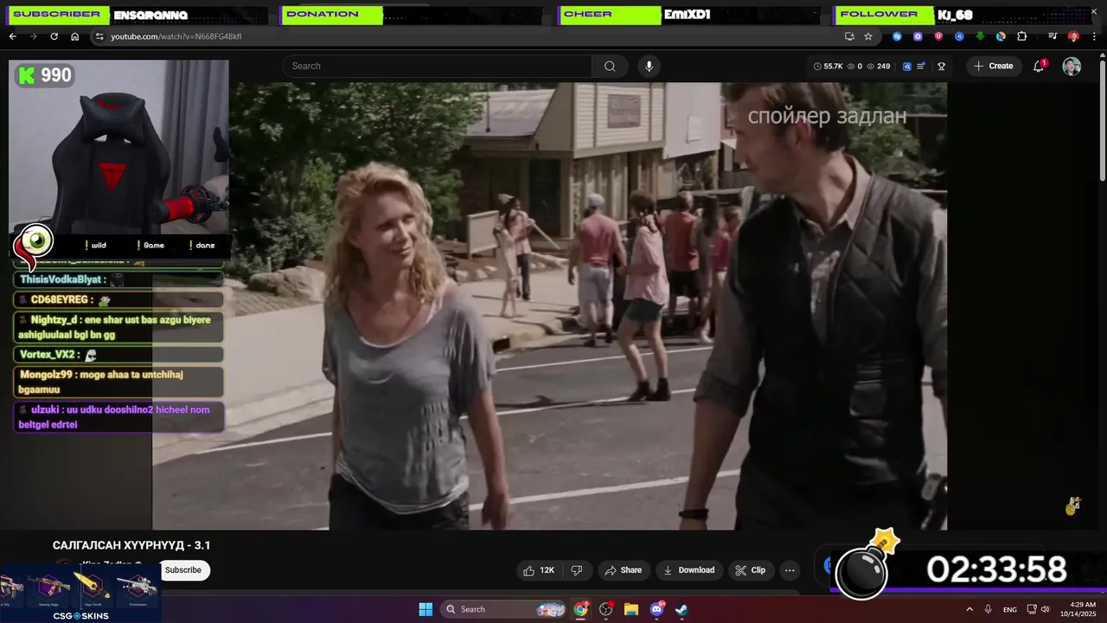The height and width of the screenshot is (623, 1107).
Task: Start voice search with microphone
Action: [649, 66]
